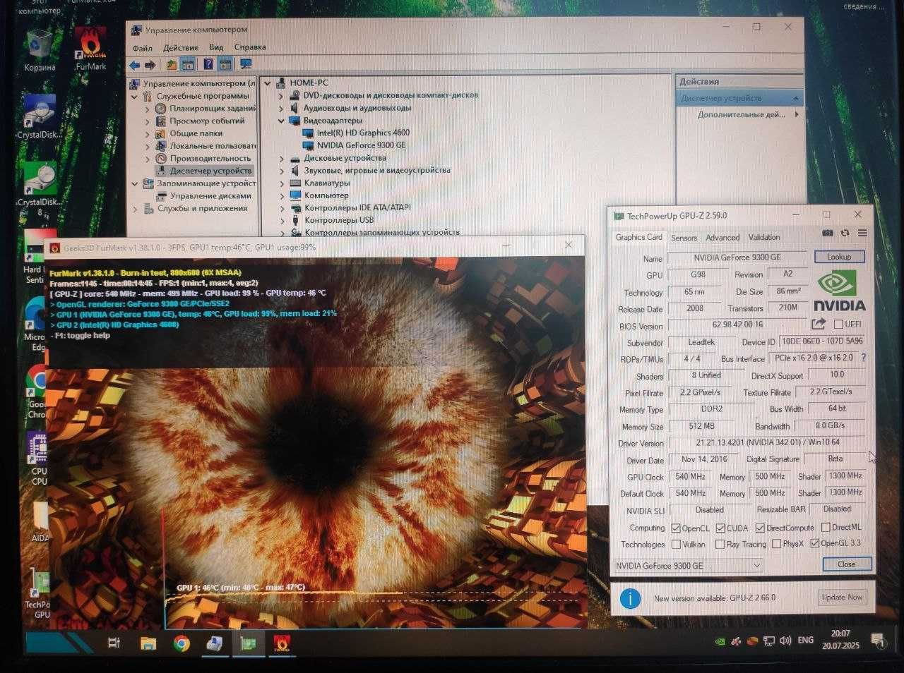Select Intel(R) HD Graphics 4600 device
This screenshot has height=673, width=904.
(x=363, y=133)
